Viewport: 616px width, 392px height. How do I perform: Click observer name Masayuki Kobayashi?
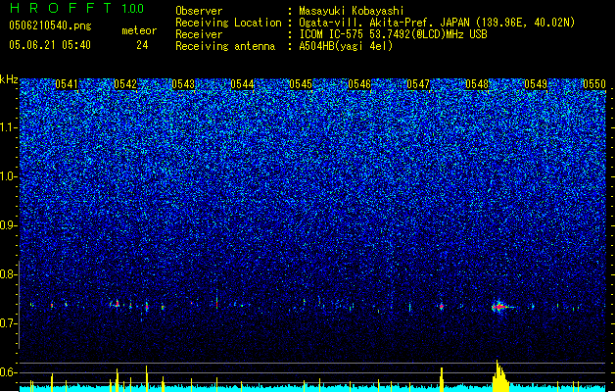(351, 11)
